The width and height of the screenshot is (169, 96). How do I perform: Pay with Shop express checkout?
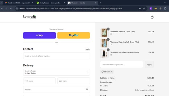point(39,35)
